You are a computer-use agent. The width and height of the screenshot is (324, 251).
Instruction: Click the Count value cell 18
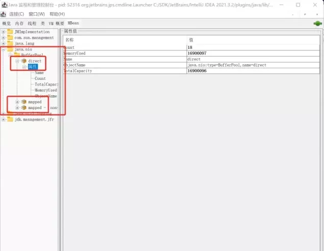253,47
